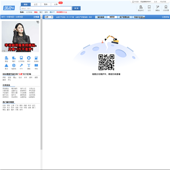Click the cinema film reel icon
The width and height of the screenshot is (170, 170).
[14, 65]
